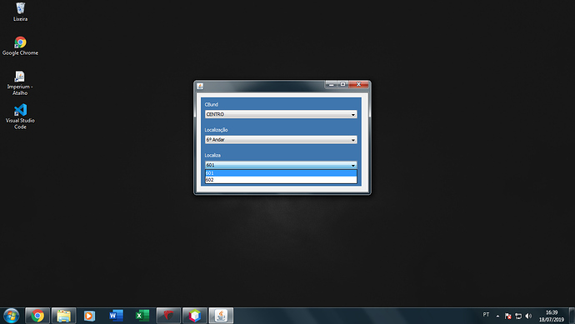
Task: Open the Lixeira recycle bin icon
Action: 20,12
